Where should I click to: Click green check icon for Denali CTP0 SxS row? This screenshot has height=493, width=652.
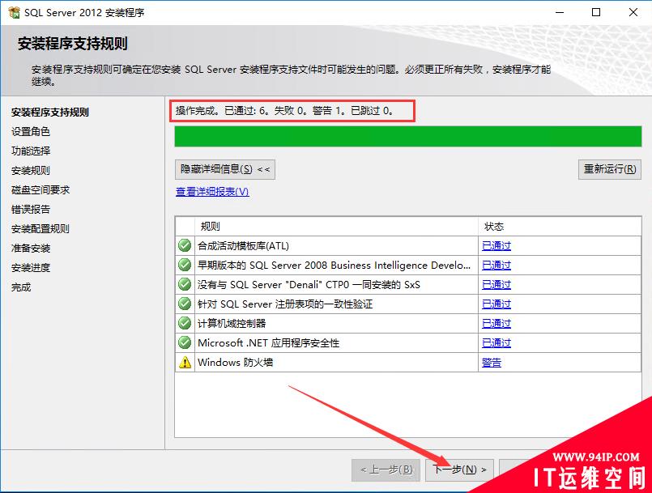coord(185,284)
